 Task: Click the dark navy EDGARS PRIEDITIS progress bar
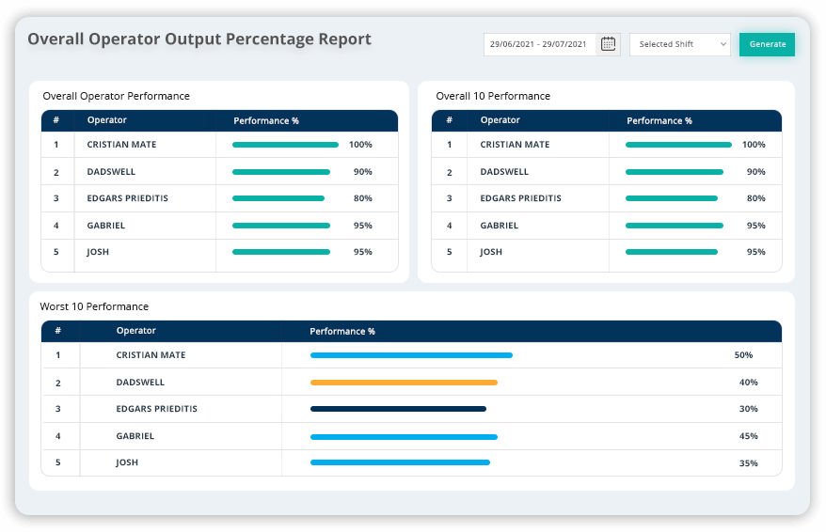coord(398,409)
